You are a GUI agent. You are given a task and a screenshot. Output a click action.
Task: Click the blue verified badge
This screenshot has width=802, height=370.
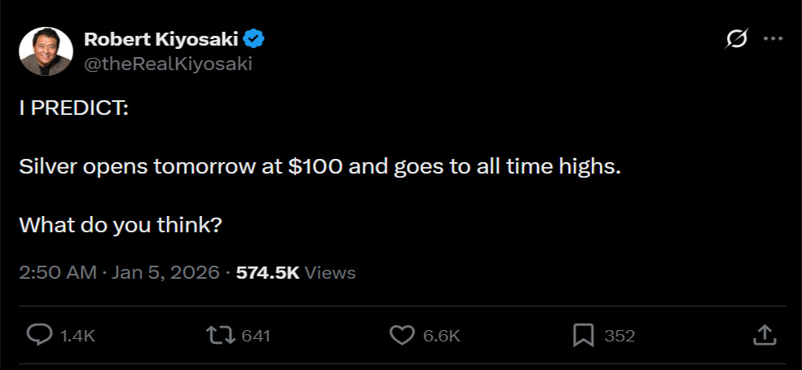254,38
